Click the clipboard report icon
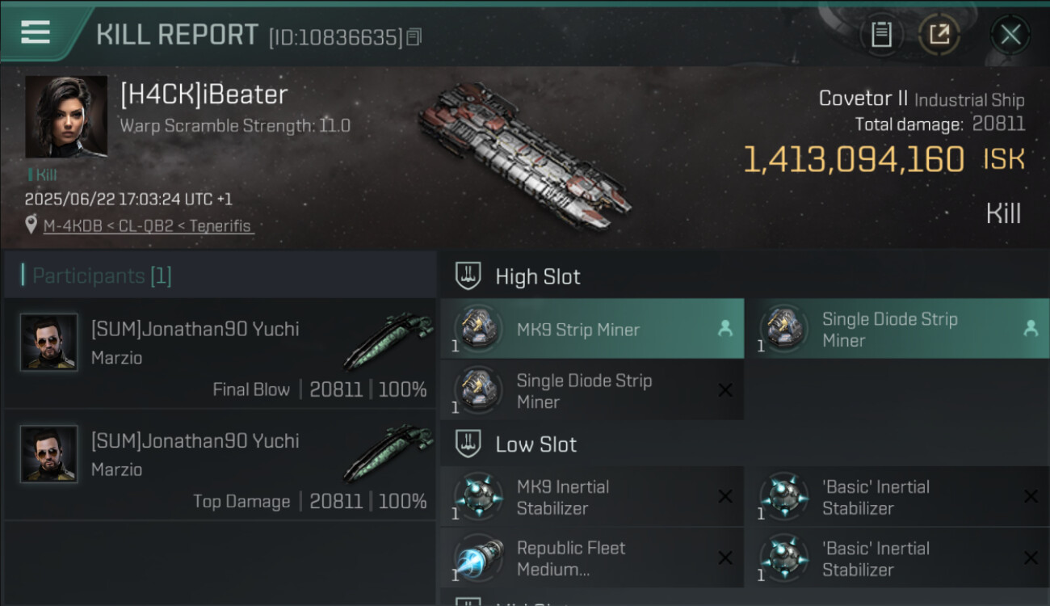1050x606 pixels. click(881, 35)
